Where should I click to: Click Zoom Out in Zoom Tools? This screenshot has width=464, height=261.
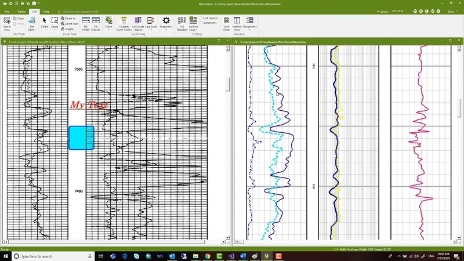pos(69,24)
